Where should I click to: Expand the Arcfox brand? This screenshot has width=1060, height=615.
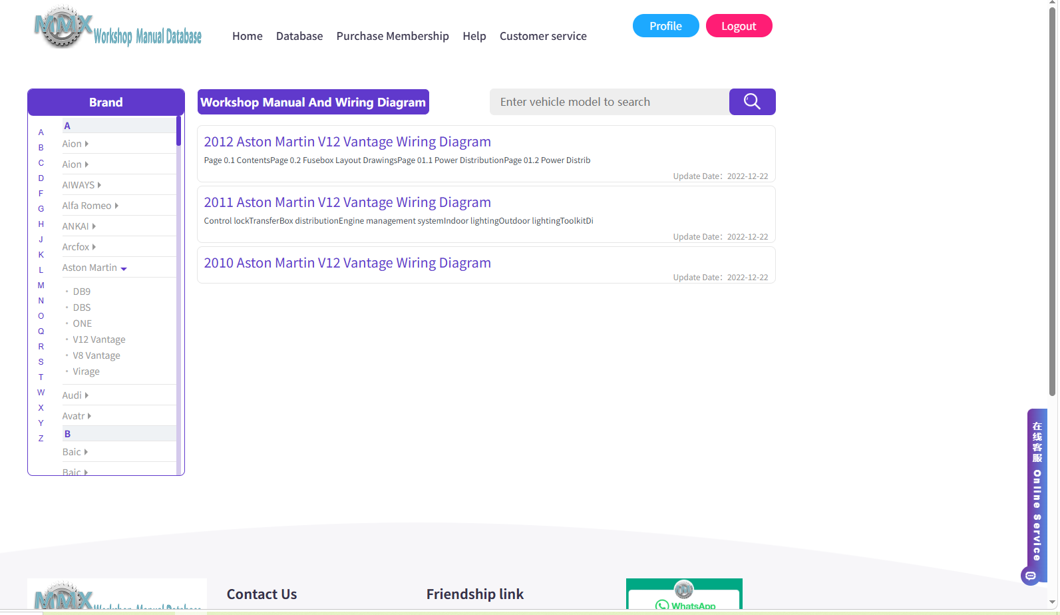click(79, 247)
